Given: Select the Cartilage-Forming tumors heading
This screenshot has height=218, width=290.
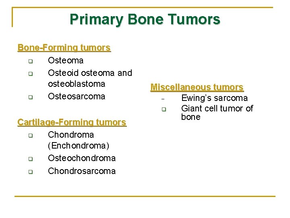Looking at the screenshot, I should [72, 122].
